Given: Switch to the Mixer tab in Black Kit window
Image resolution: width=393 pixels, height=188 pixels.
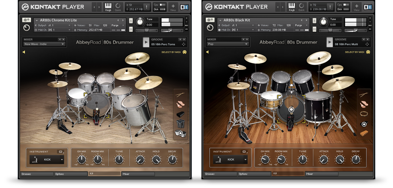Looking at the screenshot, I should (322, 174).
